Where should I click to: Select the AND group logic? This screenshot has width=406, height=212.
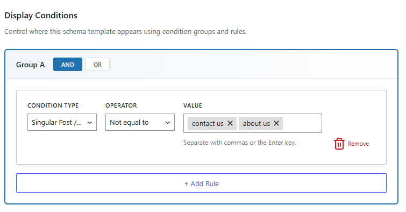pyautogui.click(x=68, y=64)
